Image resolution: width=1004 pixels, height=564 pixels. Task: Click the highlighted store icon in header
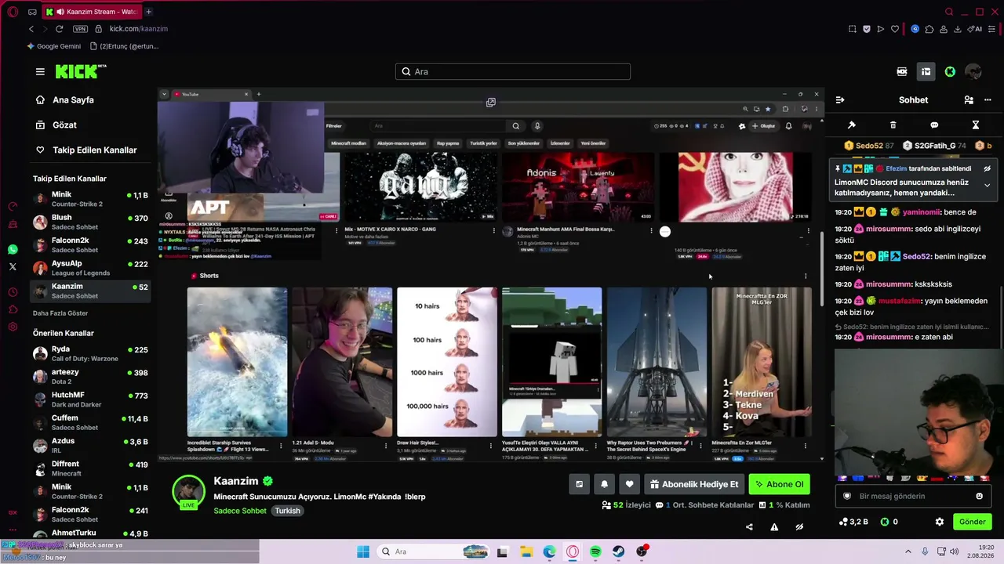926,72
